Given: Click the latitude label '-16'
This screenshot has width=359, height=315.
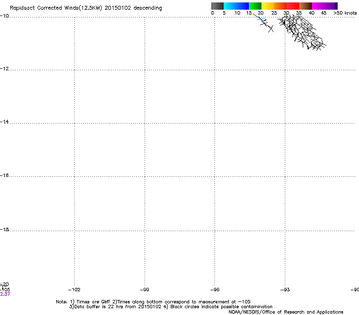Looking at the screenshot, I should point(4,175).
